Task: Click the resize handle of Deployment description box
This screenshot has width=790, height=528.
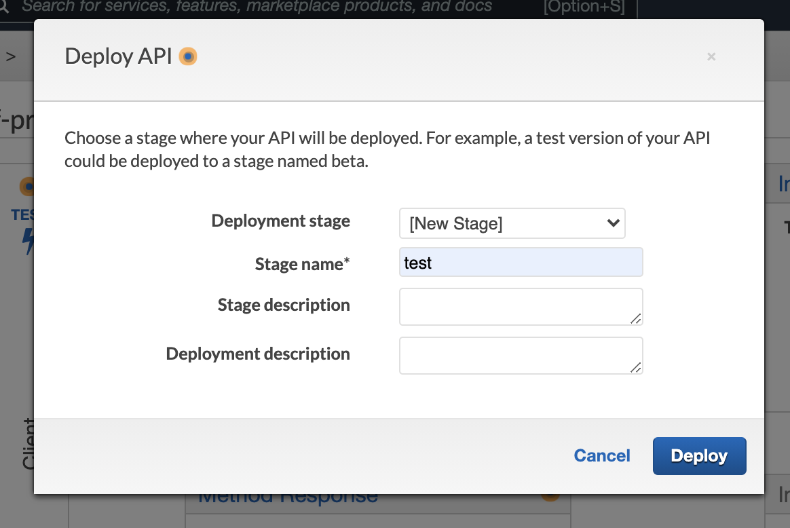Action: pos(636,368)
